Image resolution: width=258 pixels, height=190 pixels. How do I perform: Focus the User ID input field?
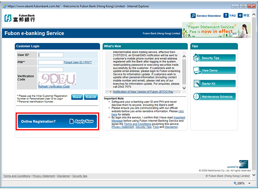pos(51,55)
